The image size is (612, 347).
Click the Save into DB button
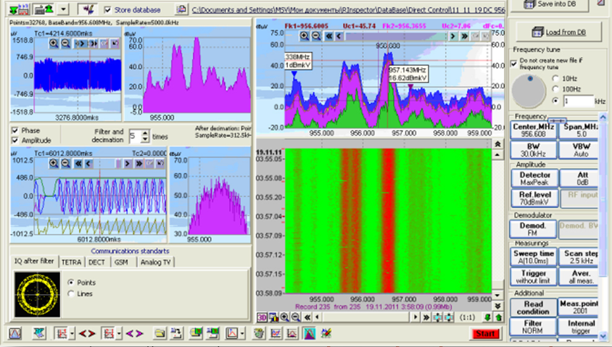click(x=556, y=5)
